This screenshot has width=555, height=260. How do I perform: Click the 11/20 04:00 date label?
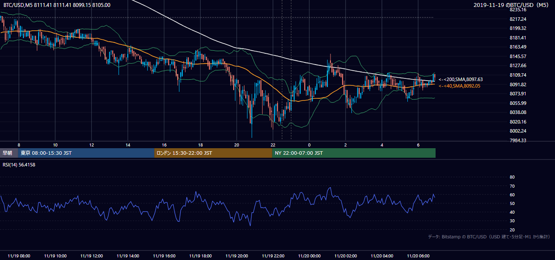click(382, 256)
